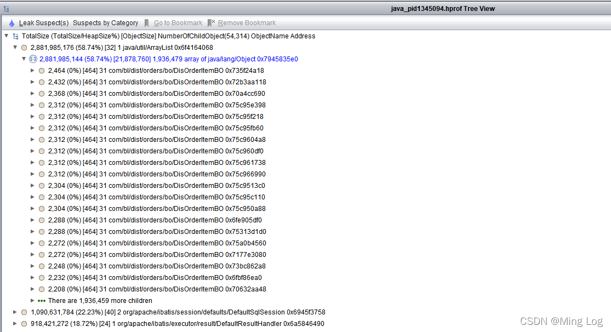This screenshot has width=611, height=332.
Task: Click object icon of DisOrderItemBO 0x75a0b4560
Action: pos(42,243)
